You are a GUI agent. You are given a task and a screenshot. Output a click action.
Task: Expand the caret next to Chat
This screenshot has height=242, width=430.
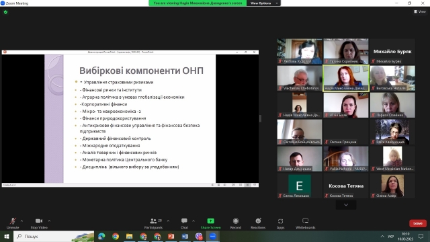pos(193,221)
